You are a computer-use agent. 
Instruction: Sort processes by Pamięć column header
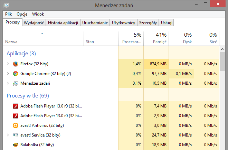click(156, 38)
